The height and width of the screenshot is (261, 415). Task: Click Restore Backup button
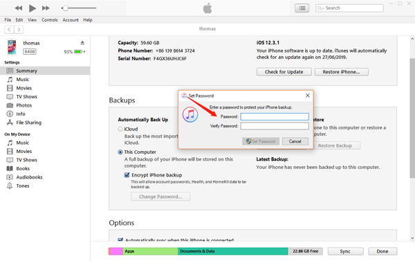tap(335, 145)
